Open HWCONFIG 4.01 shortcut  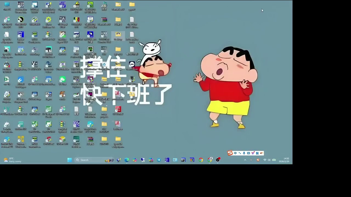click(x=76, y=7)
